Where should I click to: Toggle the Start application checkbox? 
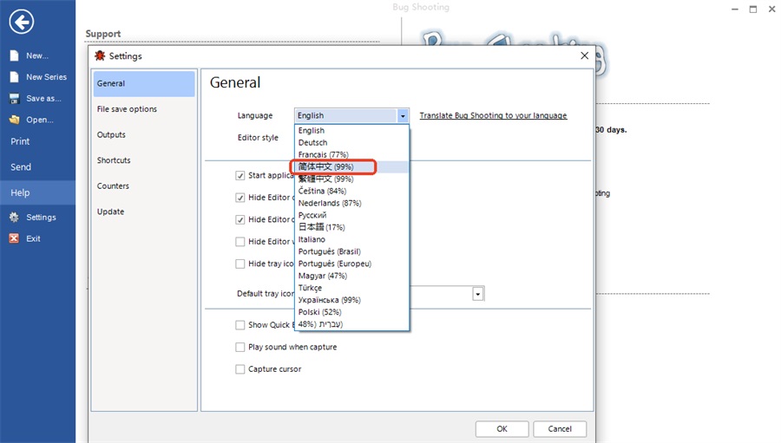[240, 176]
